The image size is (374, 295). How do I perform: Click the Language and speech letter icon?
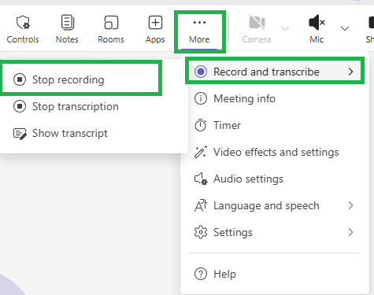201,205
